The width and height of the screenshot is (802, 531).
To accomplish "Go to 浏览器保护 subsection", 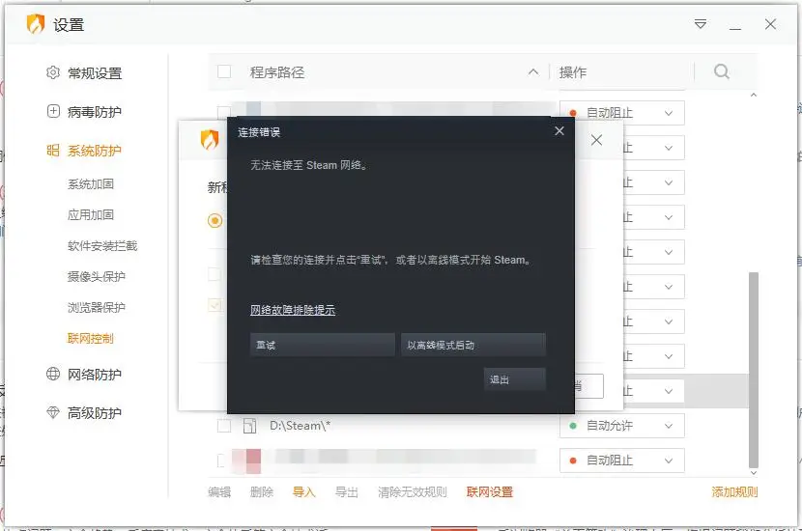I will tap(97, 307).
